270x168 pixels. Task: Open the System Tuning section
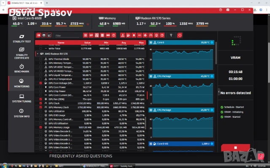[x=22, y=98]
